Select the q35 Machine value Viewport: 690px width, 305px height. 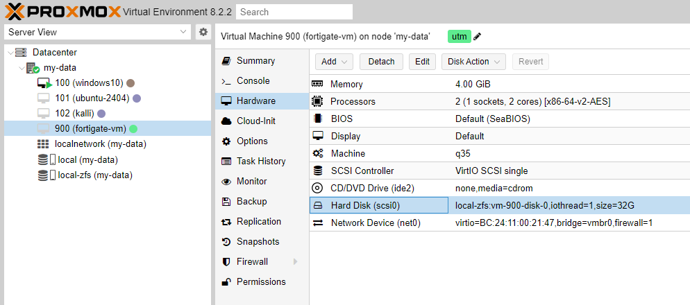(463, 153)
